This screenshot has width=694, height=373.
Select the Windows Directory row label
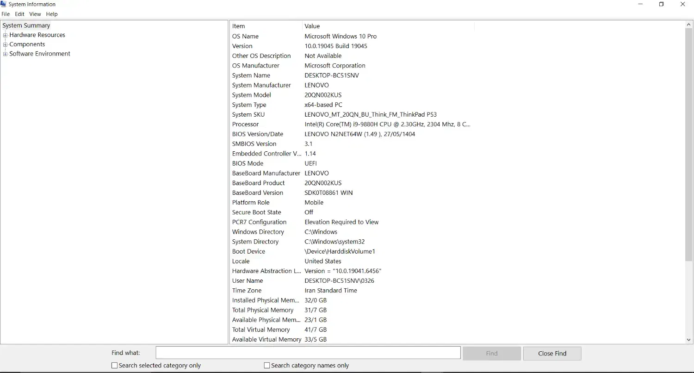(258, 232)
